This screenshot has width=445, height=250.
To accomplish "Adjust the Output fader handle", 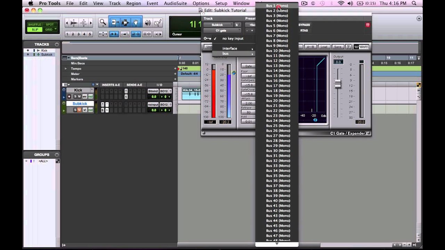I will click(x=338, y=84).
